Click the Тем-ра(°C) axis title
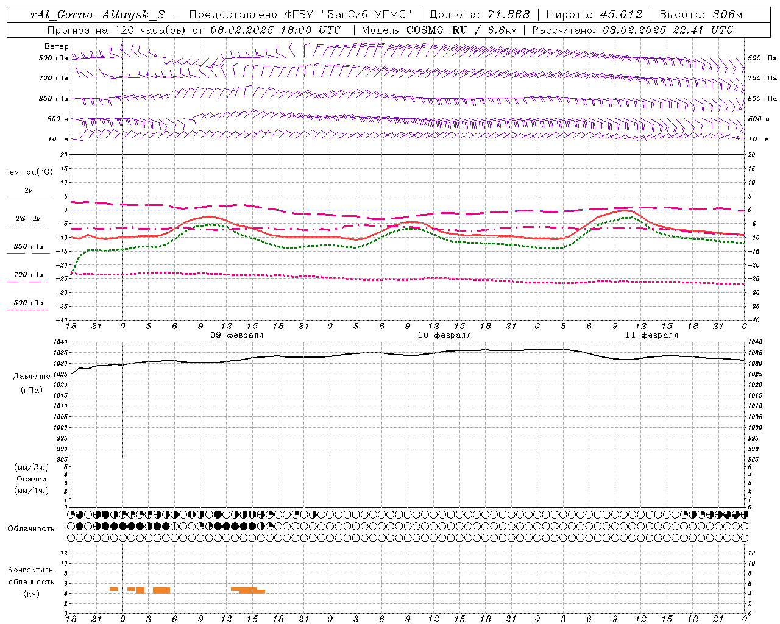 pyautogui.click(x=29, y=172)
